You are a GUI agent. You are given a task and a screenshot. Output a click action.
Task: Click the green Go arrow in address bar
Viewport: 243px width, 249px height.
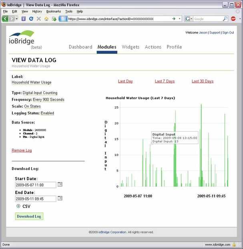(174, 19)
